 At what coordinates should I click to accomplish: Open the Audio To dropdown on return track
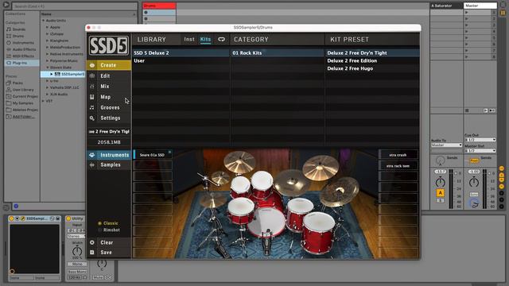click(446, 145)
